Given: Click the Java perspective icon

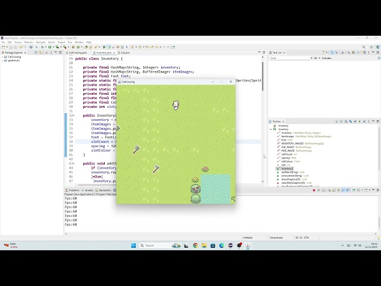Looking at the screenshot, I should (x=377, y=47).
